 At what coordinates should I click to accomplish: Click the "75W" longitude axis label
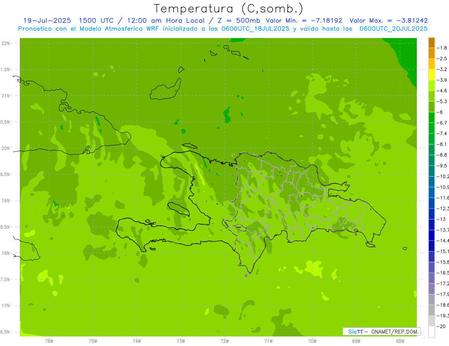93,341
